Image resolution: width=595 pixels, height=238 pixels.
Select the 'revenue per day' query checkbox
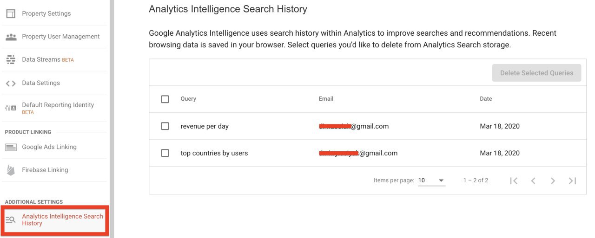click(x=165, y=126)
